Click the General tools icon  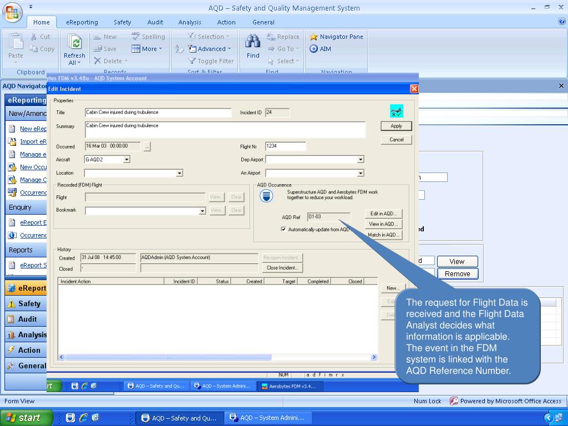[11, 366]
